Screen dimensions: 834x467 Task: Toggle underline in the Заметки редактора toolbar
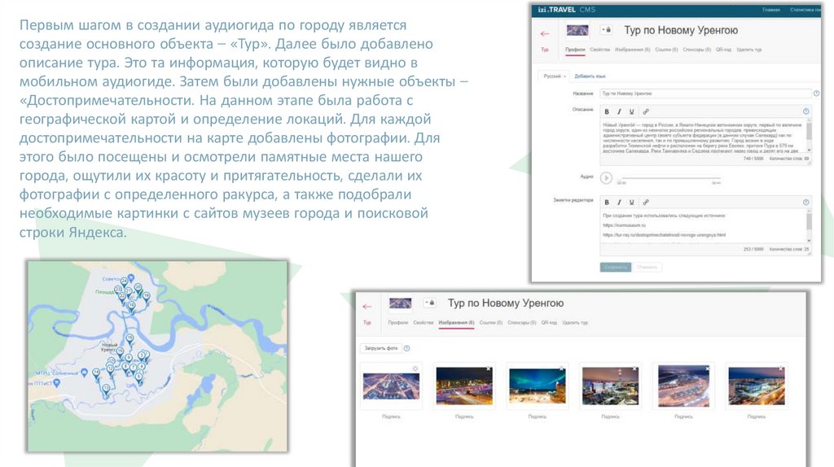click(x=632, y=203)
